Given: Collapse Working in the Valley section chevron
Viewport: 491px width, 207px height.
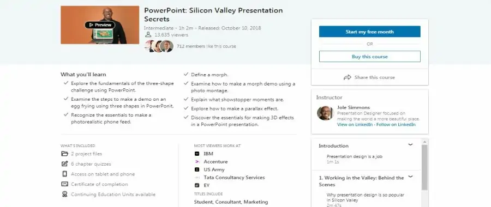Looking at the screenshot, I should (410, 176).
